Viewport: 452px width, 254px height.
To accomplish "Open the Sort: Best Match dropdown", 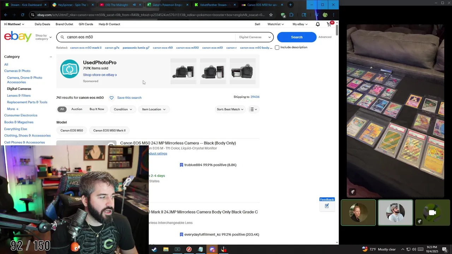I will [230, 109].
